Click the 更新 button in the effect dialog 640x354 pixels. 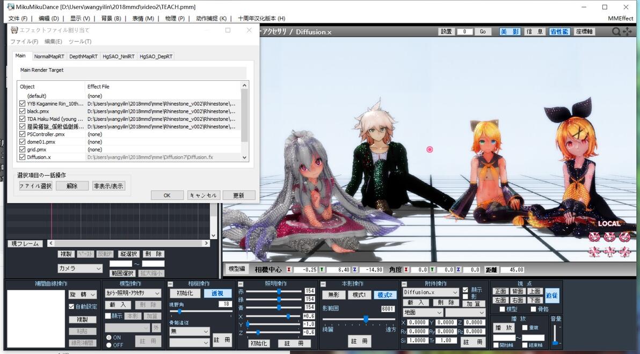pos(239,195)
